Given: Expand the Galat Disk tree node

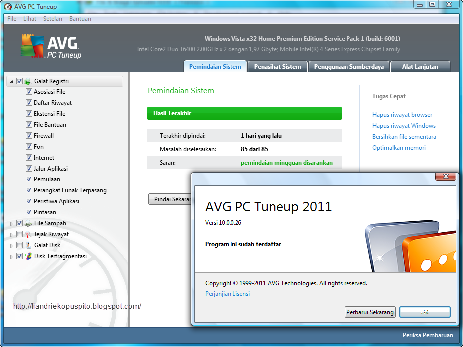Looking at the screenshot, I should (11, 246).
